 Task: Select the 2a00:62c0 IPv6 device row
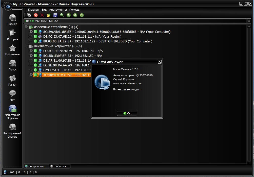tap(107, 32)
